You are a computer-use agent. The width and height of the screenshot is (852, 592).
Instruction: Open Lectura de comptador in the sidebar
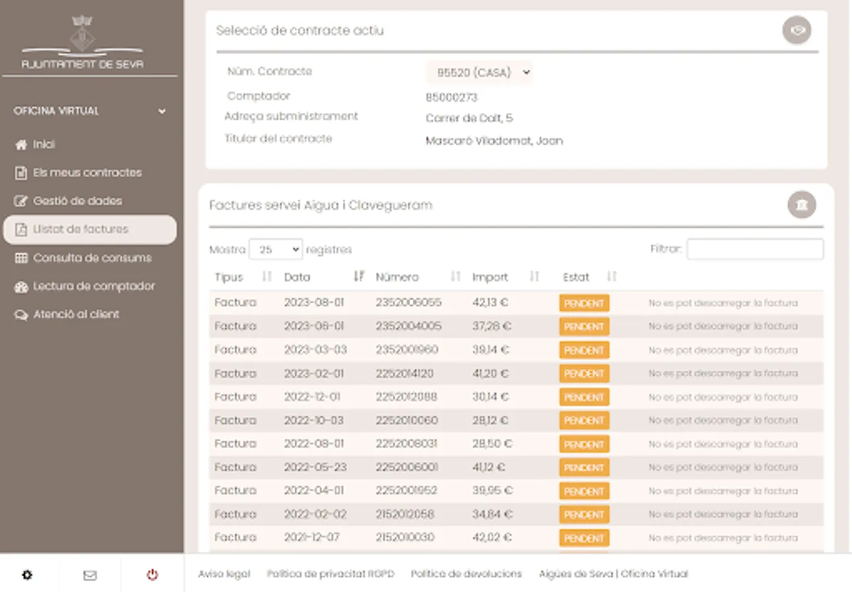pyautogui.click(x=93, y=286)
